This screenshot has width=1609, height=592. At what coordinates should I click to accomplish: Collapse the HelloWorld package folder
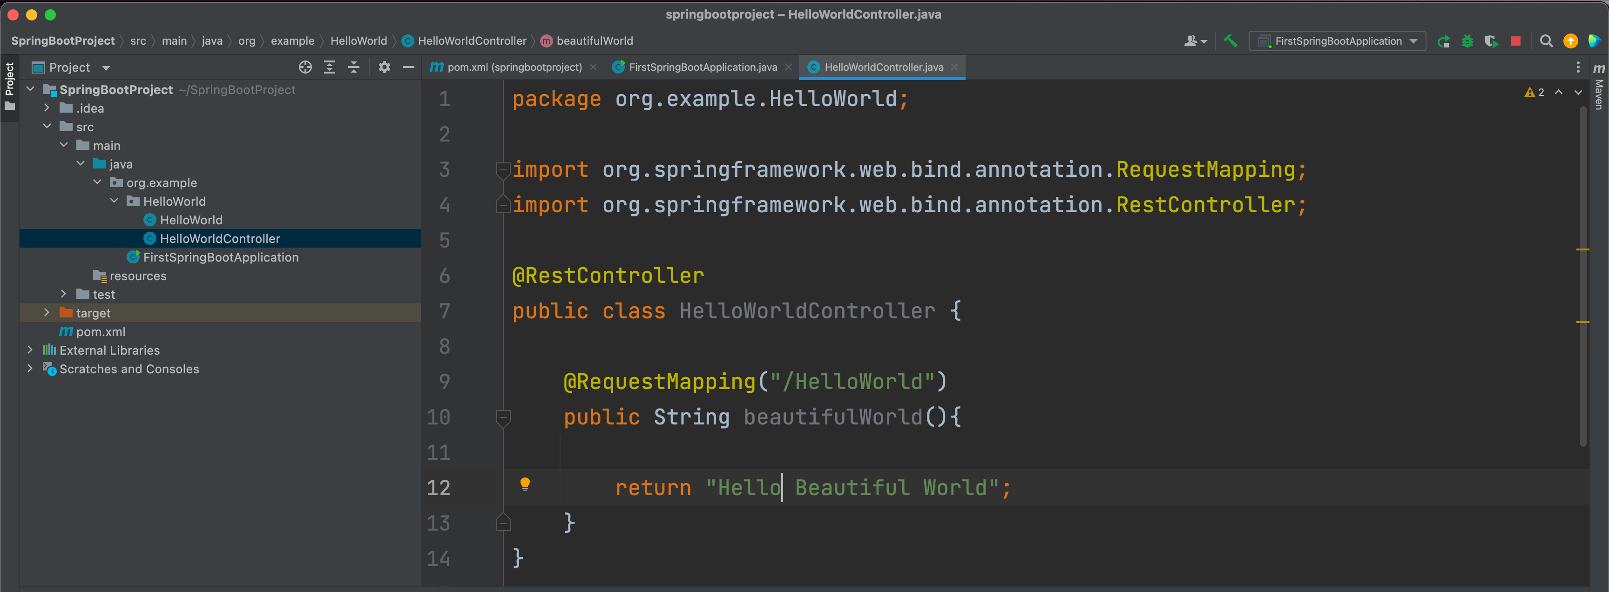coord(114,201)
